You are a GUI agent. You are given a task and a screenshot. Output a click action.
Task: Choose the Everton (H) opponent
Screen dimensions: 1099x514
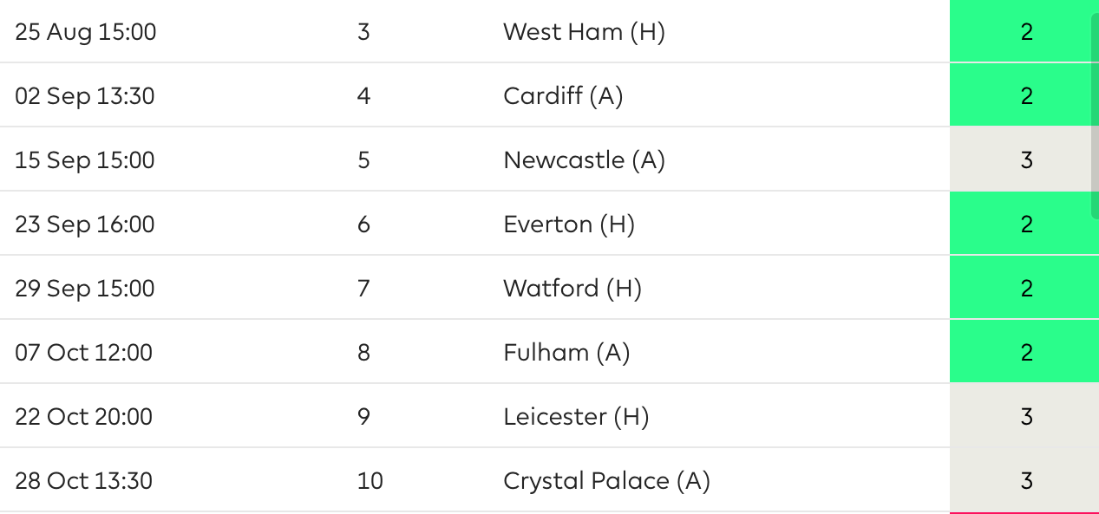tap(569, 224)
